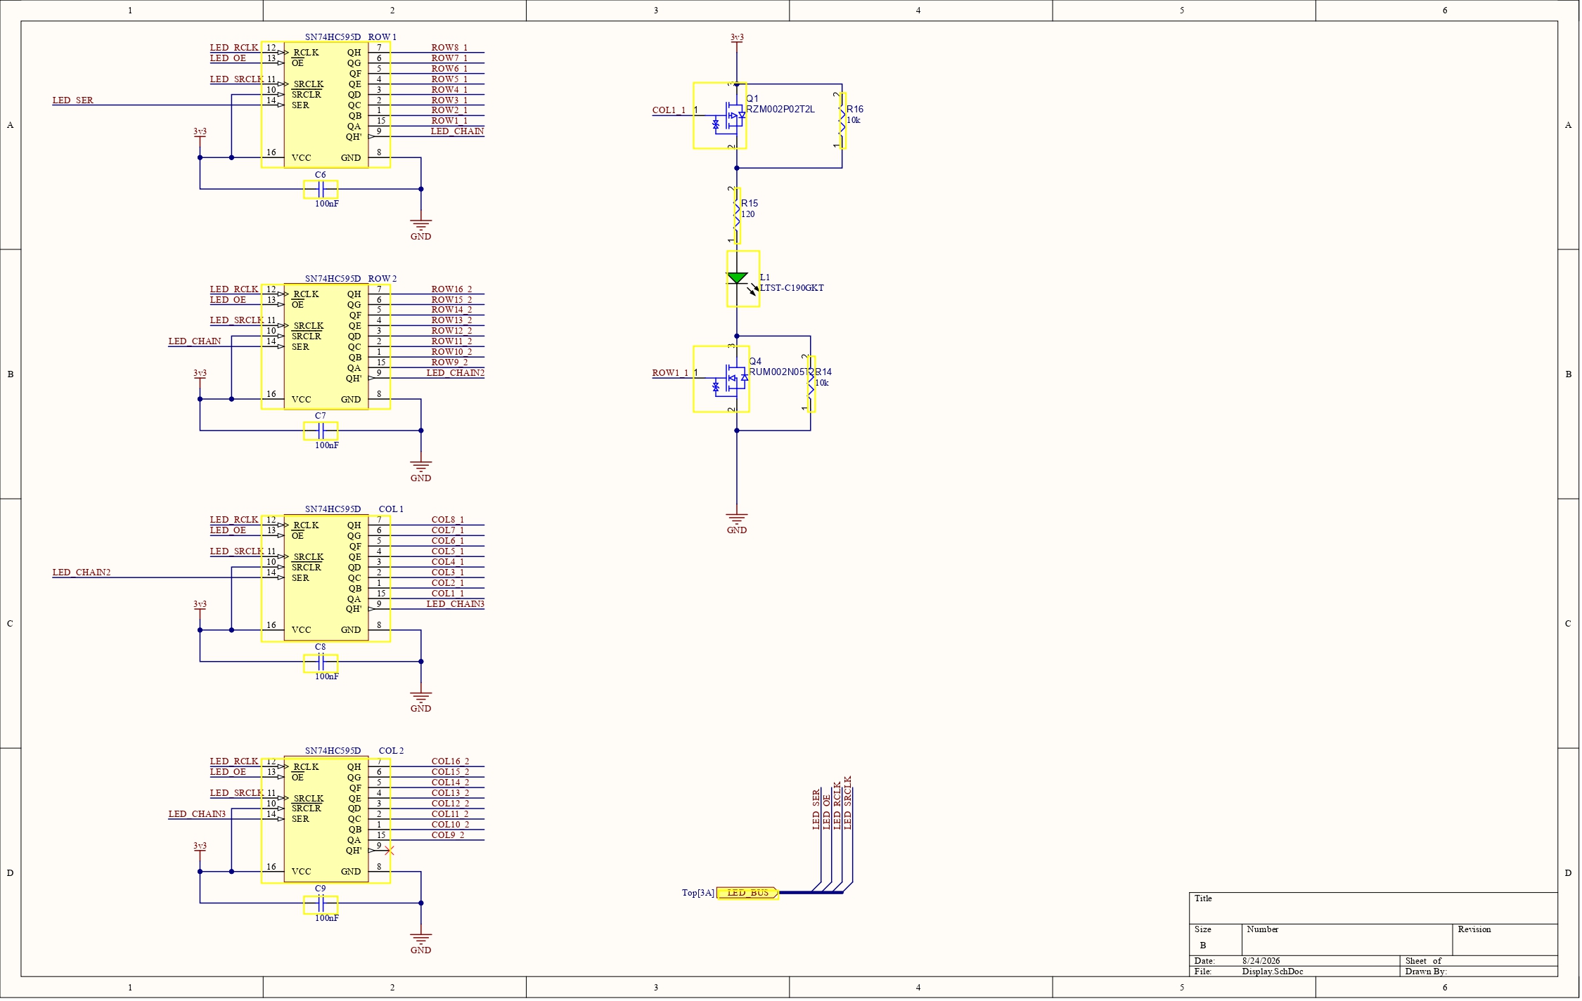Click the GND symbol beneath capacitor C6
The image size is (1582, 1001).
[421, 230]
